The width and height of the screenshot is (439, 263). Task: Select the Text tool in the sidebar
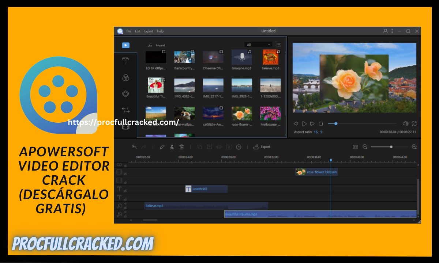[125, 61]
